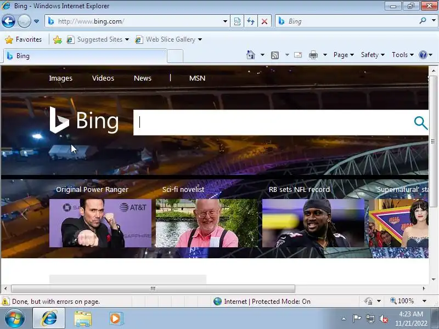Click the network status tray icon
Viewport: 439px width, 329px height.
point(370,319)
